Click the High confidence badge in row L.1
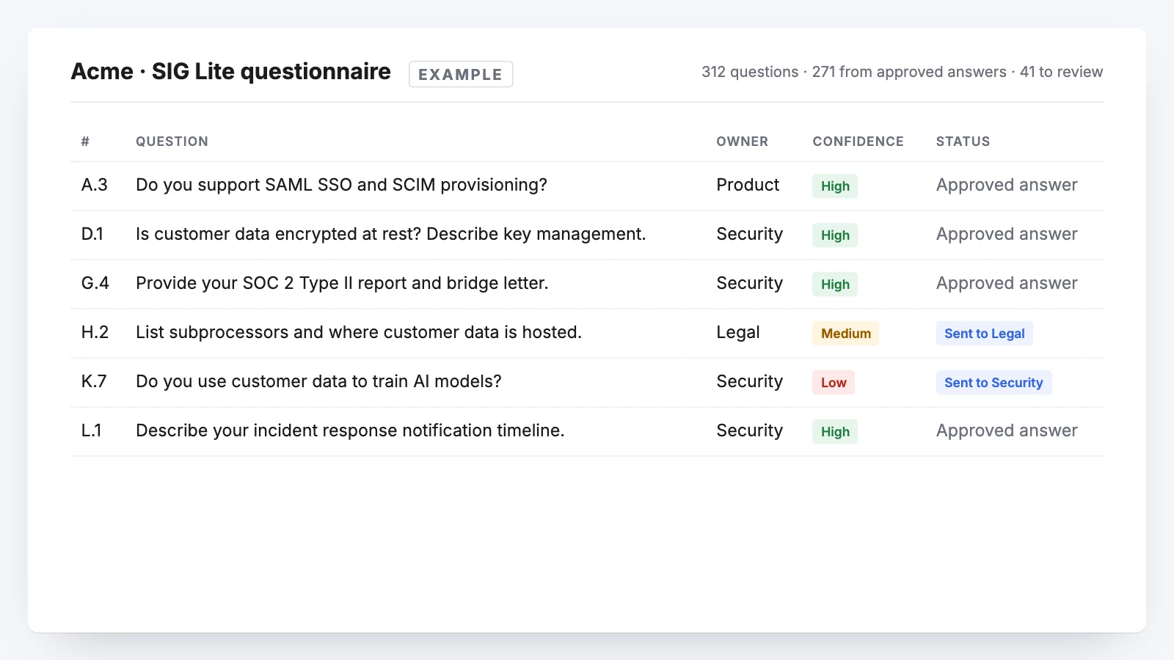This screenshot has height=660, width=1174. click(835, 432)
